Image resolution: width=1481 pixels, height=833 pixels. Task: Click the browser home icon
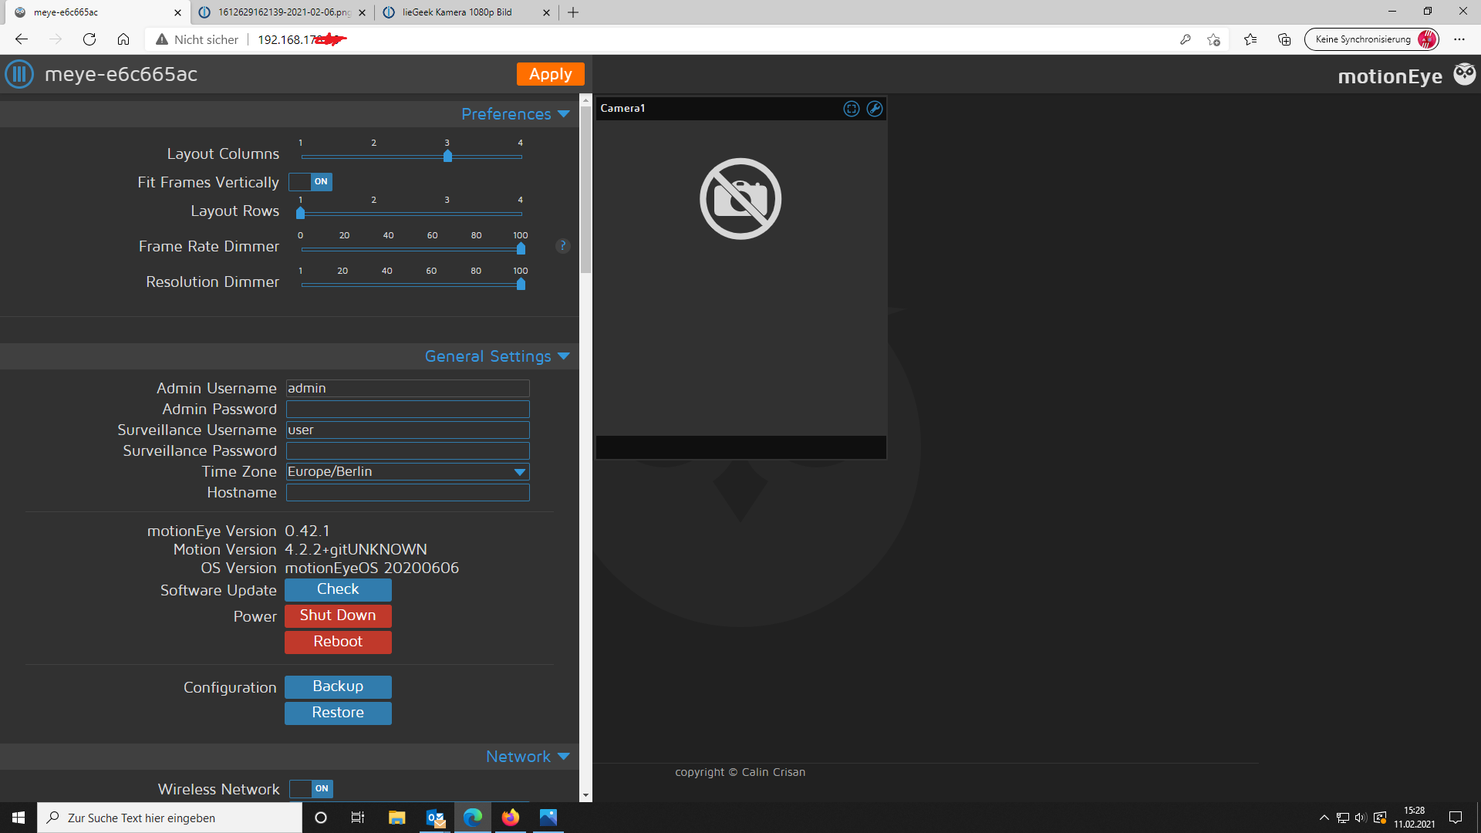[x=123, y=39]
